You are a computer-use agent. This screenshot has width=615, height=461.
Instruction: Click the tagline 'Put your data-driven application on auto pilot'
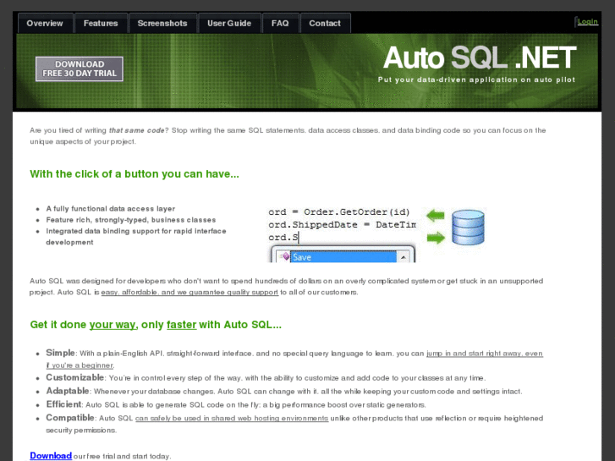click(x=476, y=80)
